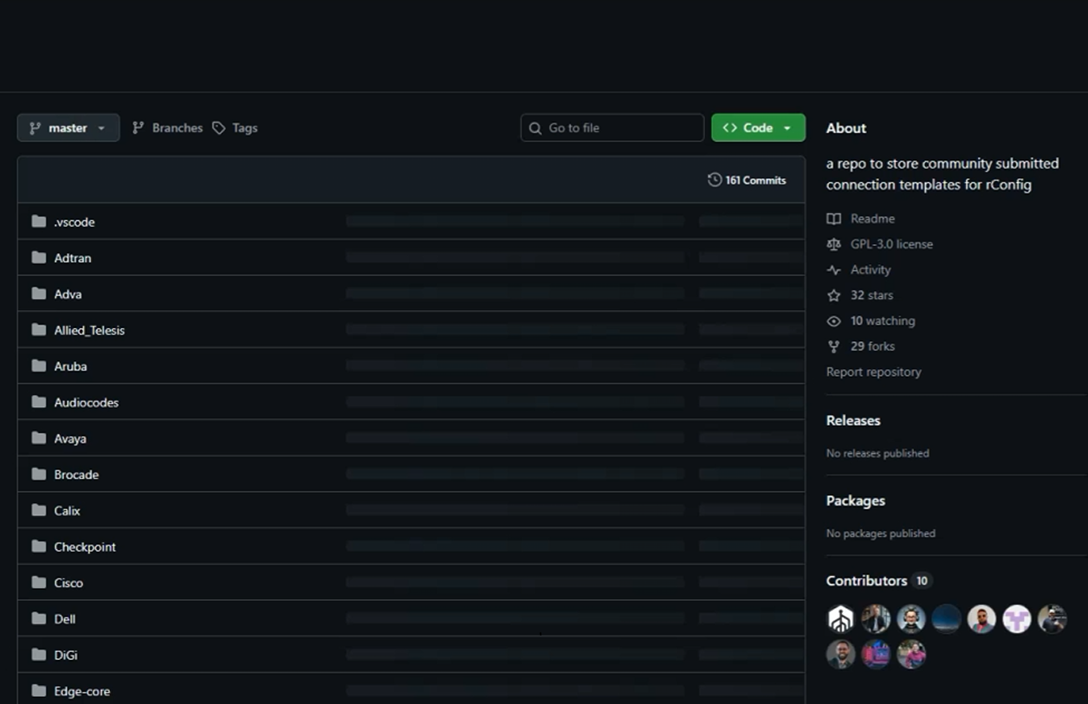Click the Adtran folder icon
The width and height of the screenshot is (1088, 704).
38,258
